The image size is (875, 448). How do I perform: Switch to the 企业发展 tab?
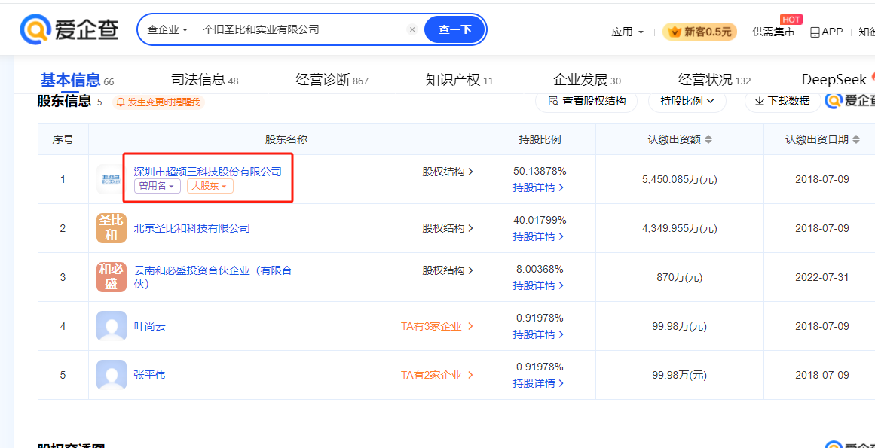[x=586, y=81]
